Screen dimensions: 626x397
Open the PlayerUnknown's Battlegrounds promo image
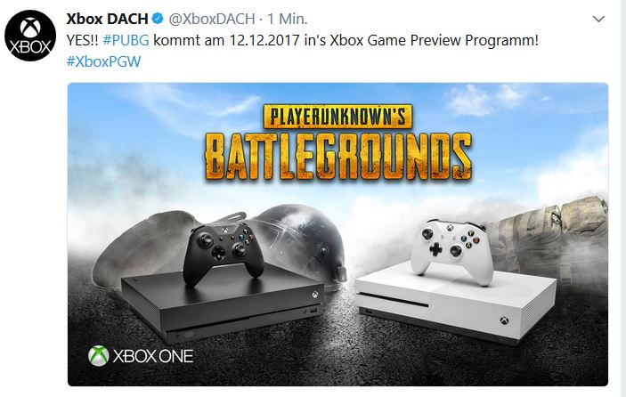pos(337,234)
